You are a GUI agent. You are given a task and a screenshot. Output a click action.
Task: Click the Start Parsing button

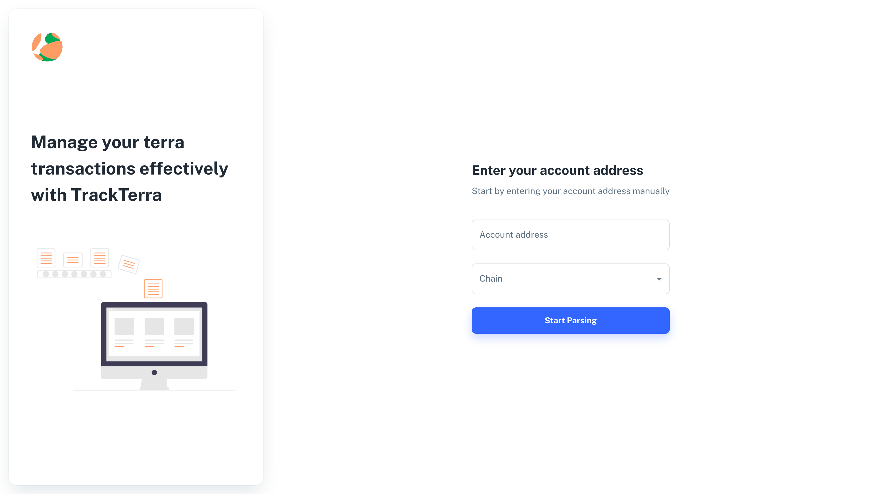[571, 321]
